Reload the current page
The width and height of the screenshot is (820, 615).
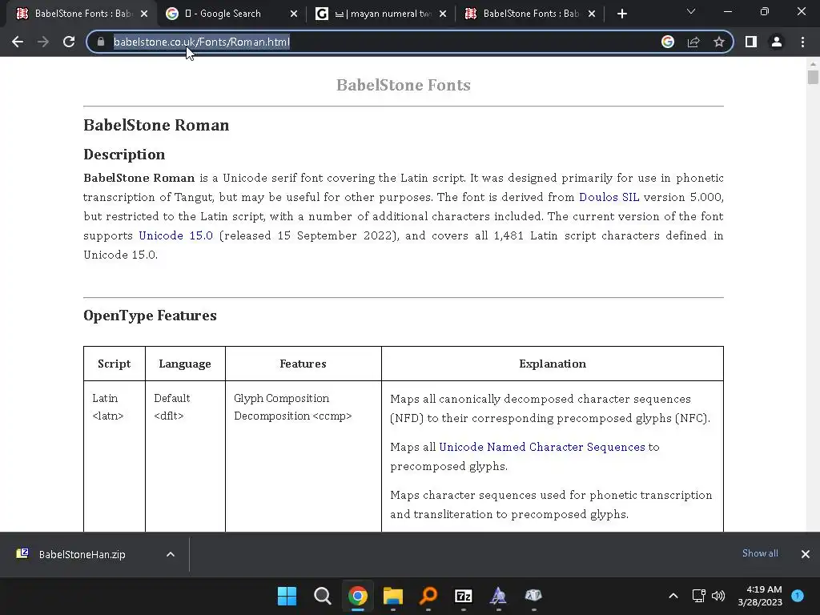[69, 42]
